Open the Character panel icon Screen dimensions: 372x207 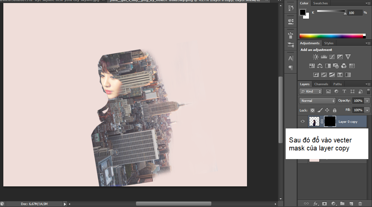(290, 58)
